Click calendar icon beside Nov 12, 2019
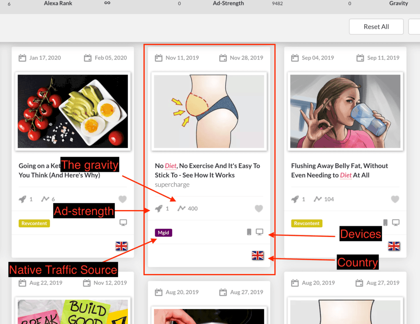The image size is (420, 324). point(87,283)
